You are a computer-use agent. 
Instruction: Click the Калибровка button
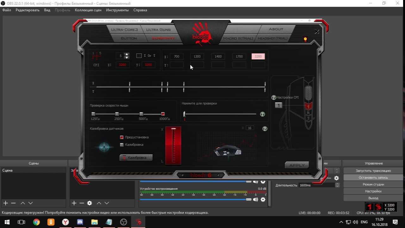pyautogui.click(x=136, y=158)
